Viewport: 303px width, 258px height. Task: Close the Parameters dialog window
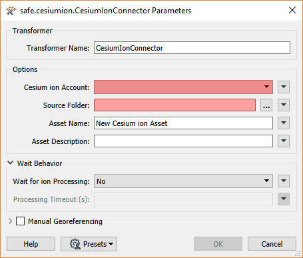(x=292, y=10)
